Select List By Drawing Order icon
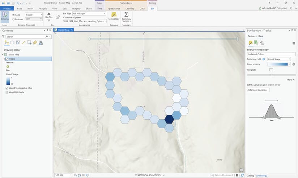This screenshot has height=178, width=298. (7, 43)
